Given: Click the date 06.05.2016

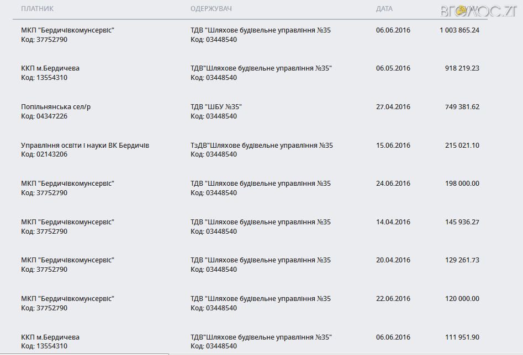Looking at the screenshot, I should [393, 68].
